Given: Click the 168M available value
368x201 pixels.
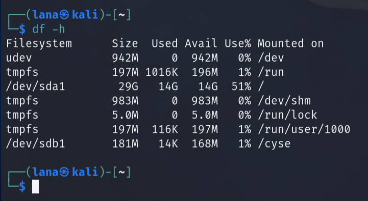Looking at the screenshot, I should pyautogui.click(x=205, y=143).
